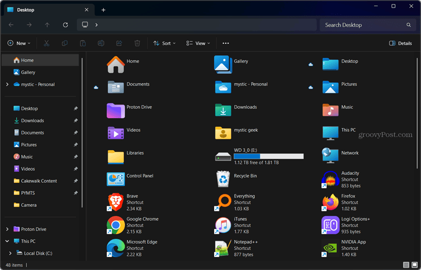Click the Desktop tab
The image size is (421, 270).
(x=49, y=10)
